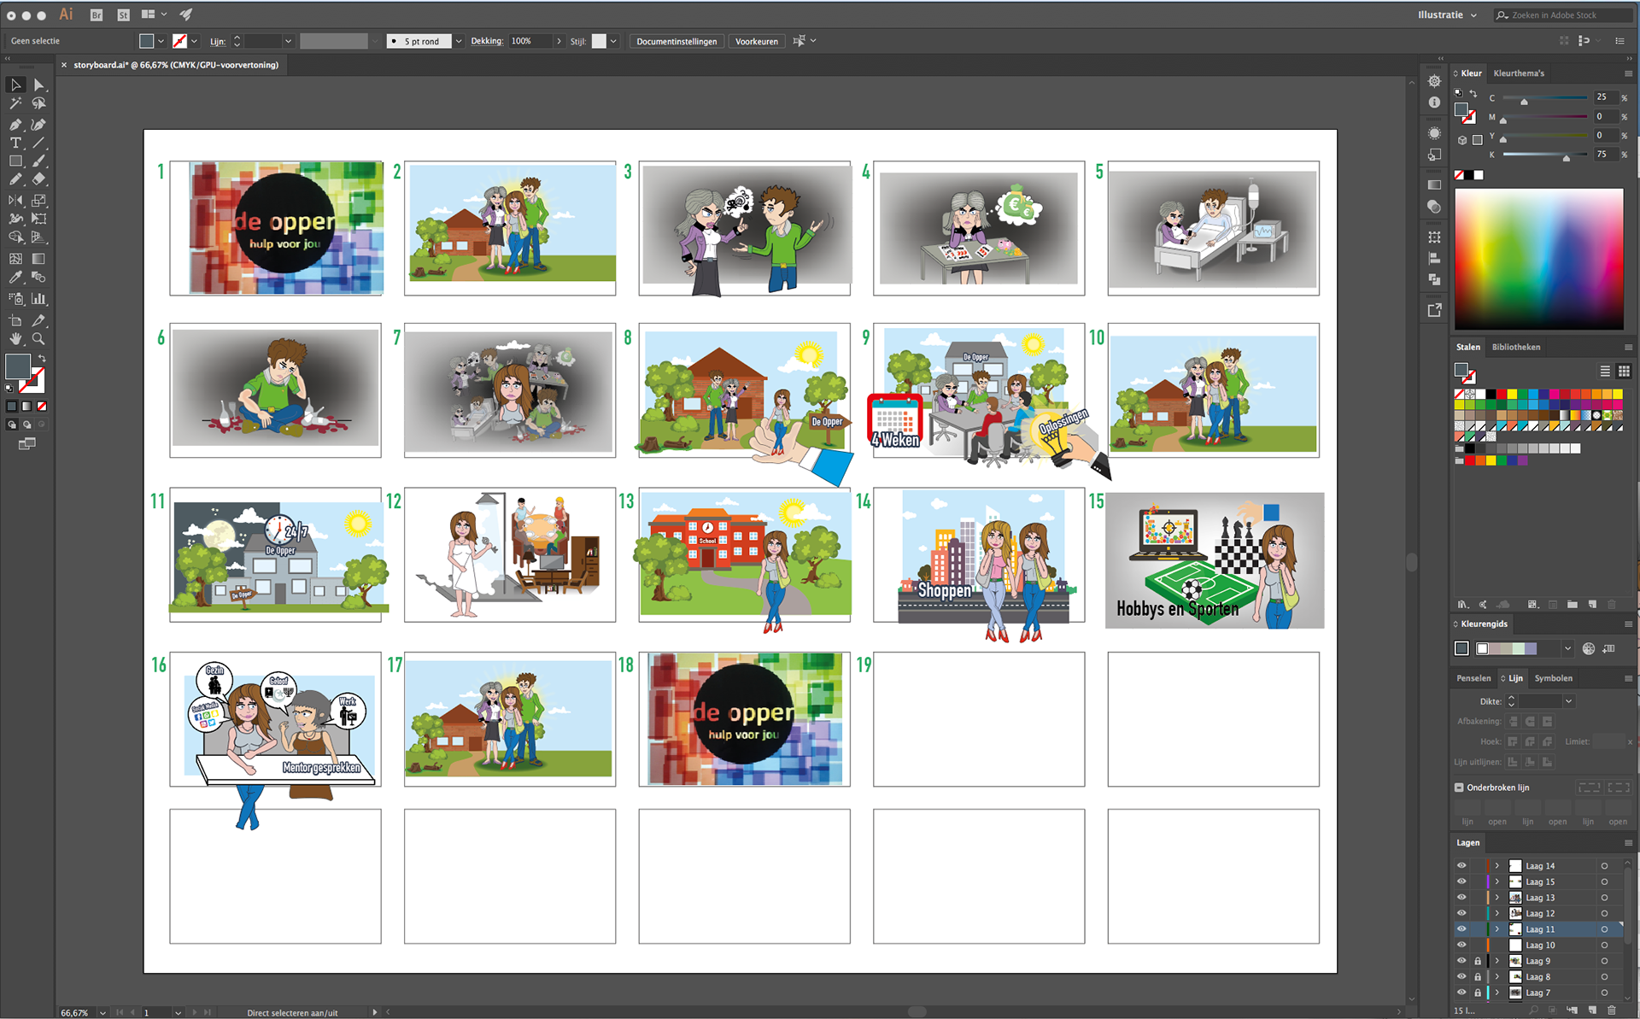Click the cyan C slider

click(x=1544, y=99)
